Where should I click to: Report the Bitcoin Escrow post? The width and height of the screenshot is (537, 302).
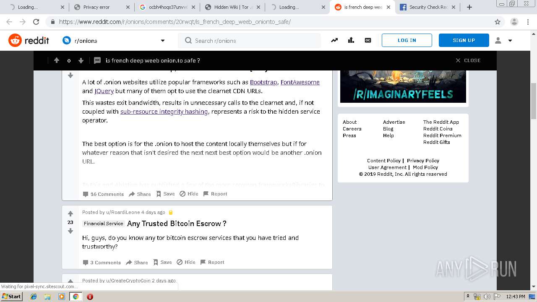click(212, 262)
